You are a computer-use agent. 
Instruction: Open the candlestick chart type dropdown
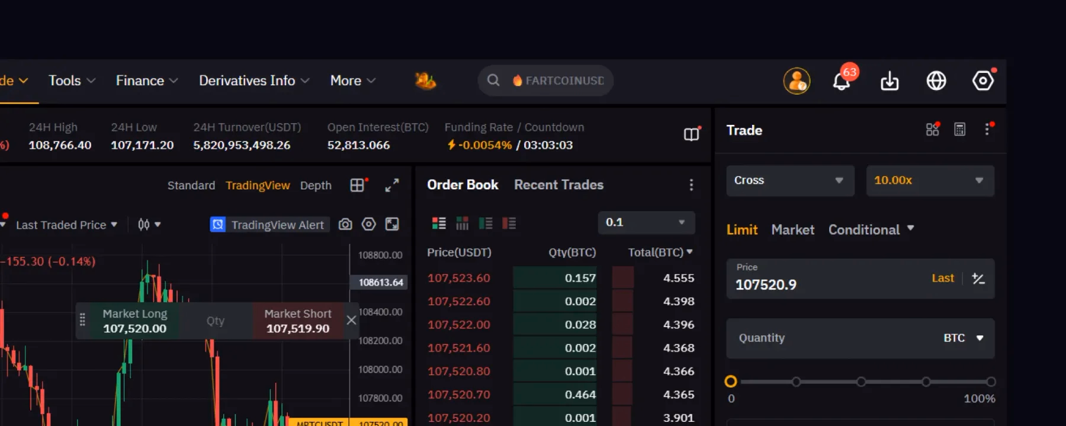click(x=149, y=224)
